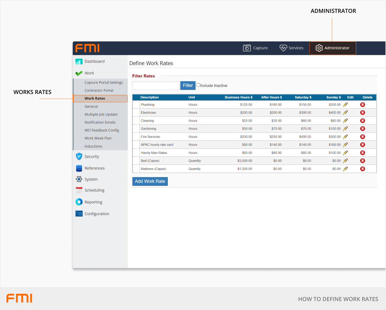Click the FMI logo in header
The image size is (386, 310).
(x=88, y=48)
